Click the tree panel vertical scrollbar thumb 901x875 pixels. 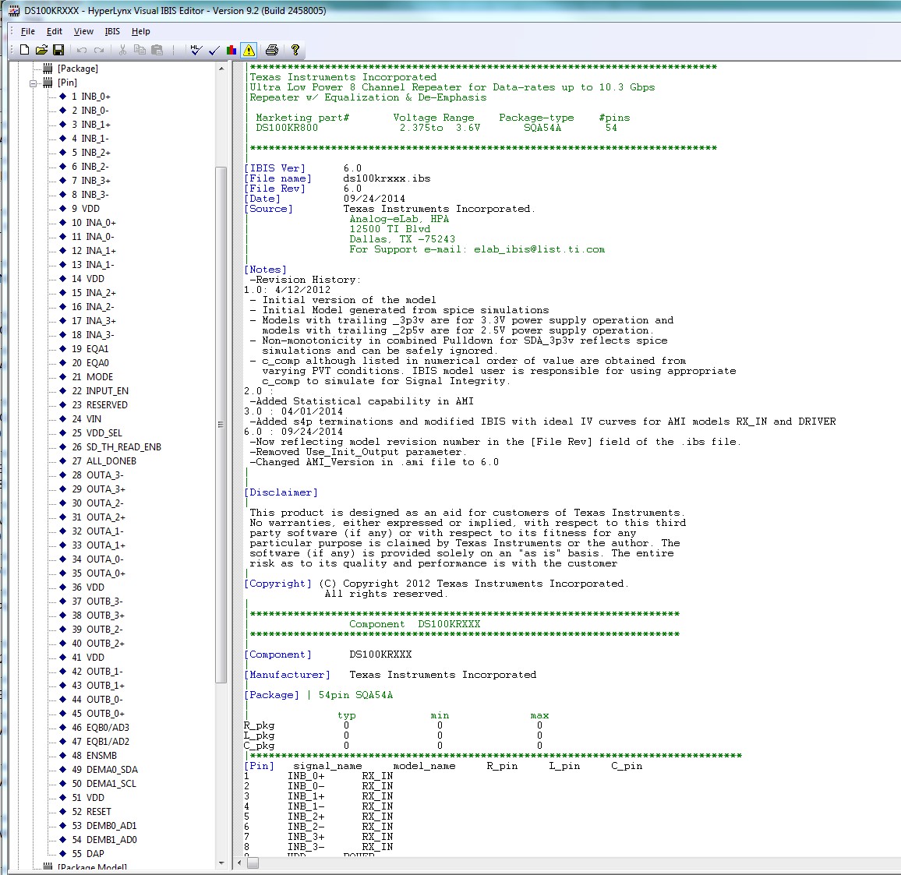point(221,425)
